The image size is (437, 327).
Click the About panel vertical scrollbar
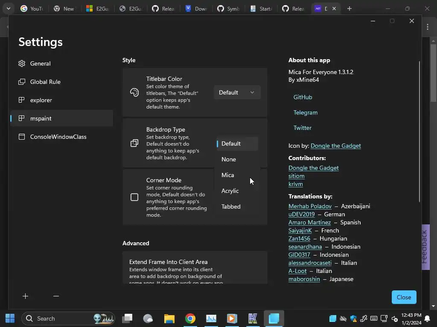point(419,131)
